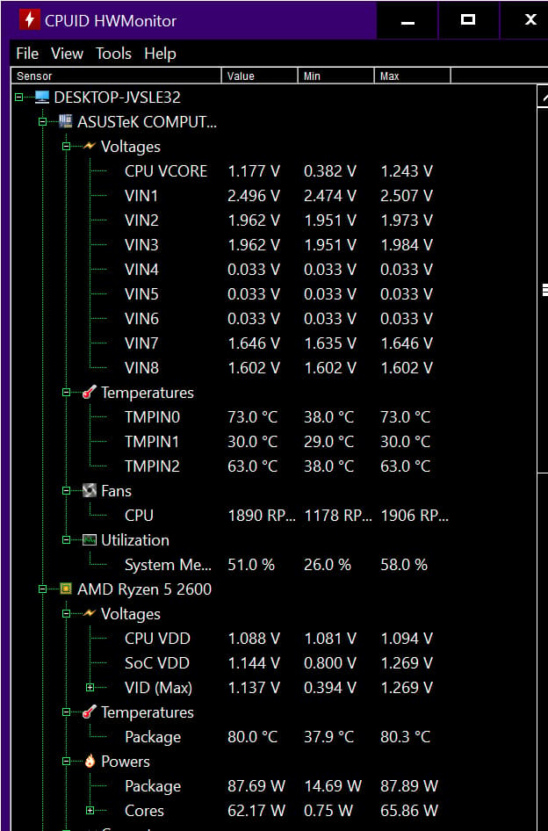This screenshot has width=548, height=831.
Task: Minimize the HWMonitor window
Action: coord(407,19)
